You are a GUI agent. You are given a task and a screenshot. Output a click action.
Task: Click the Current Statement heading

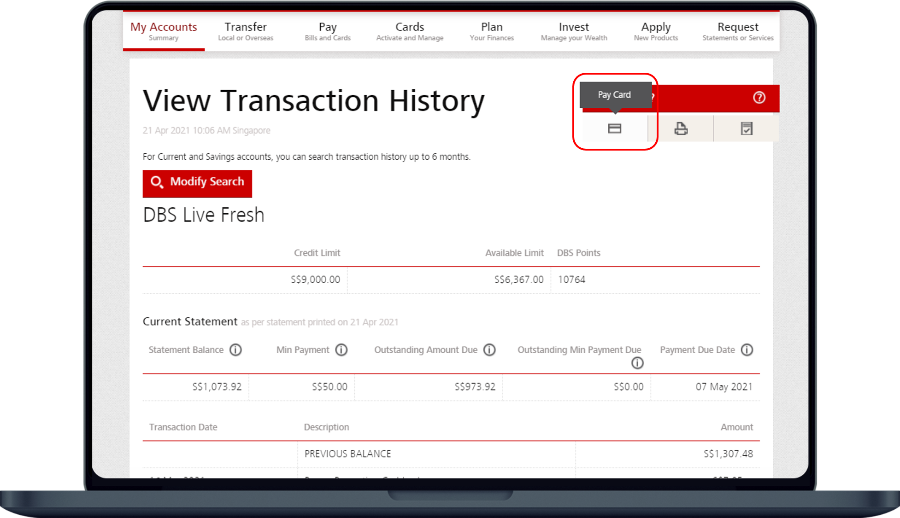point(190,321)
